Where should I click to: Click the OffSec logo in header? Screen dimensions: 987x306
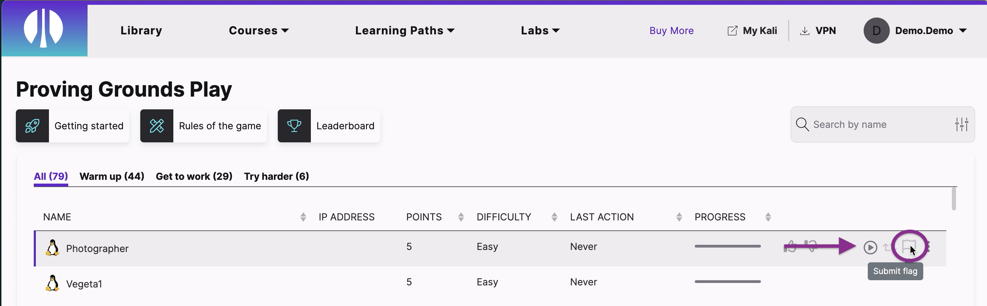[x=44, y=30]
